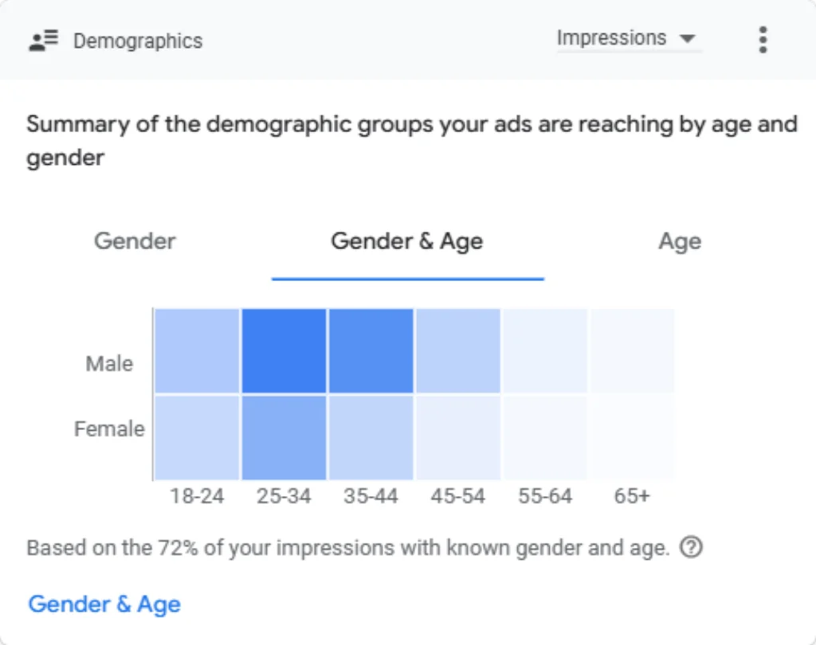Image resolution: width=816 pixels, height=645 pixels.
Task: Open the Impressions metric dropdown
Action: 630,38
